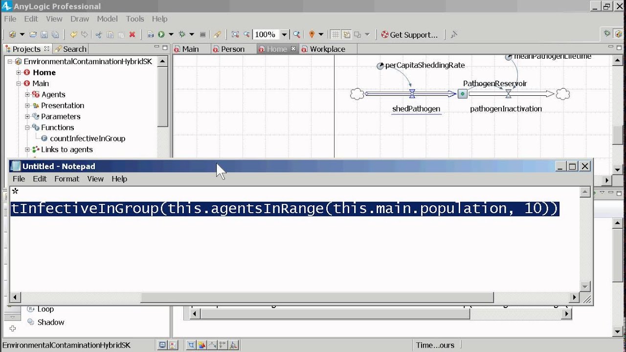Screen dimensions: 626x352
Task: Toggle the Show grid toolbar button
Action: 335,35
